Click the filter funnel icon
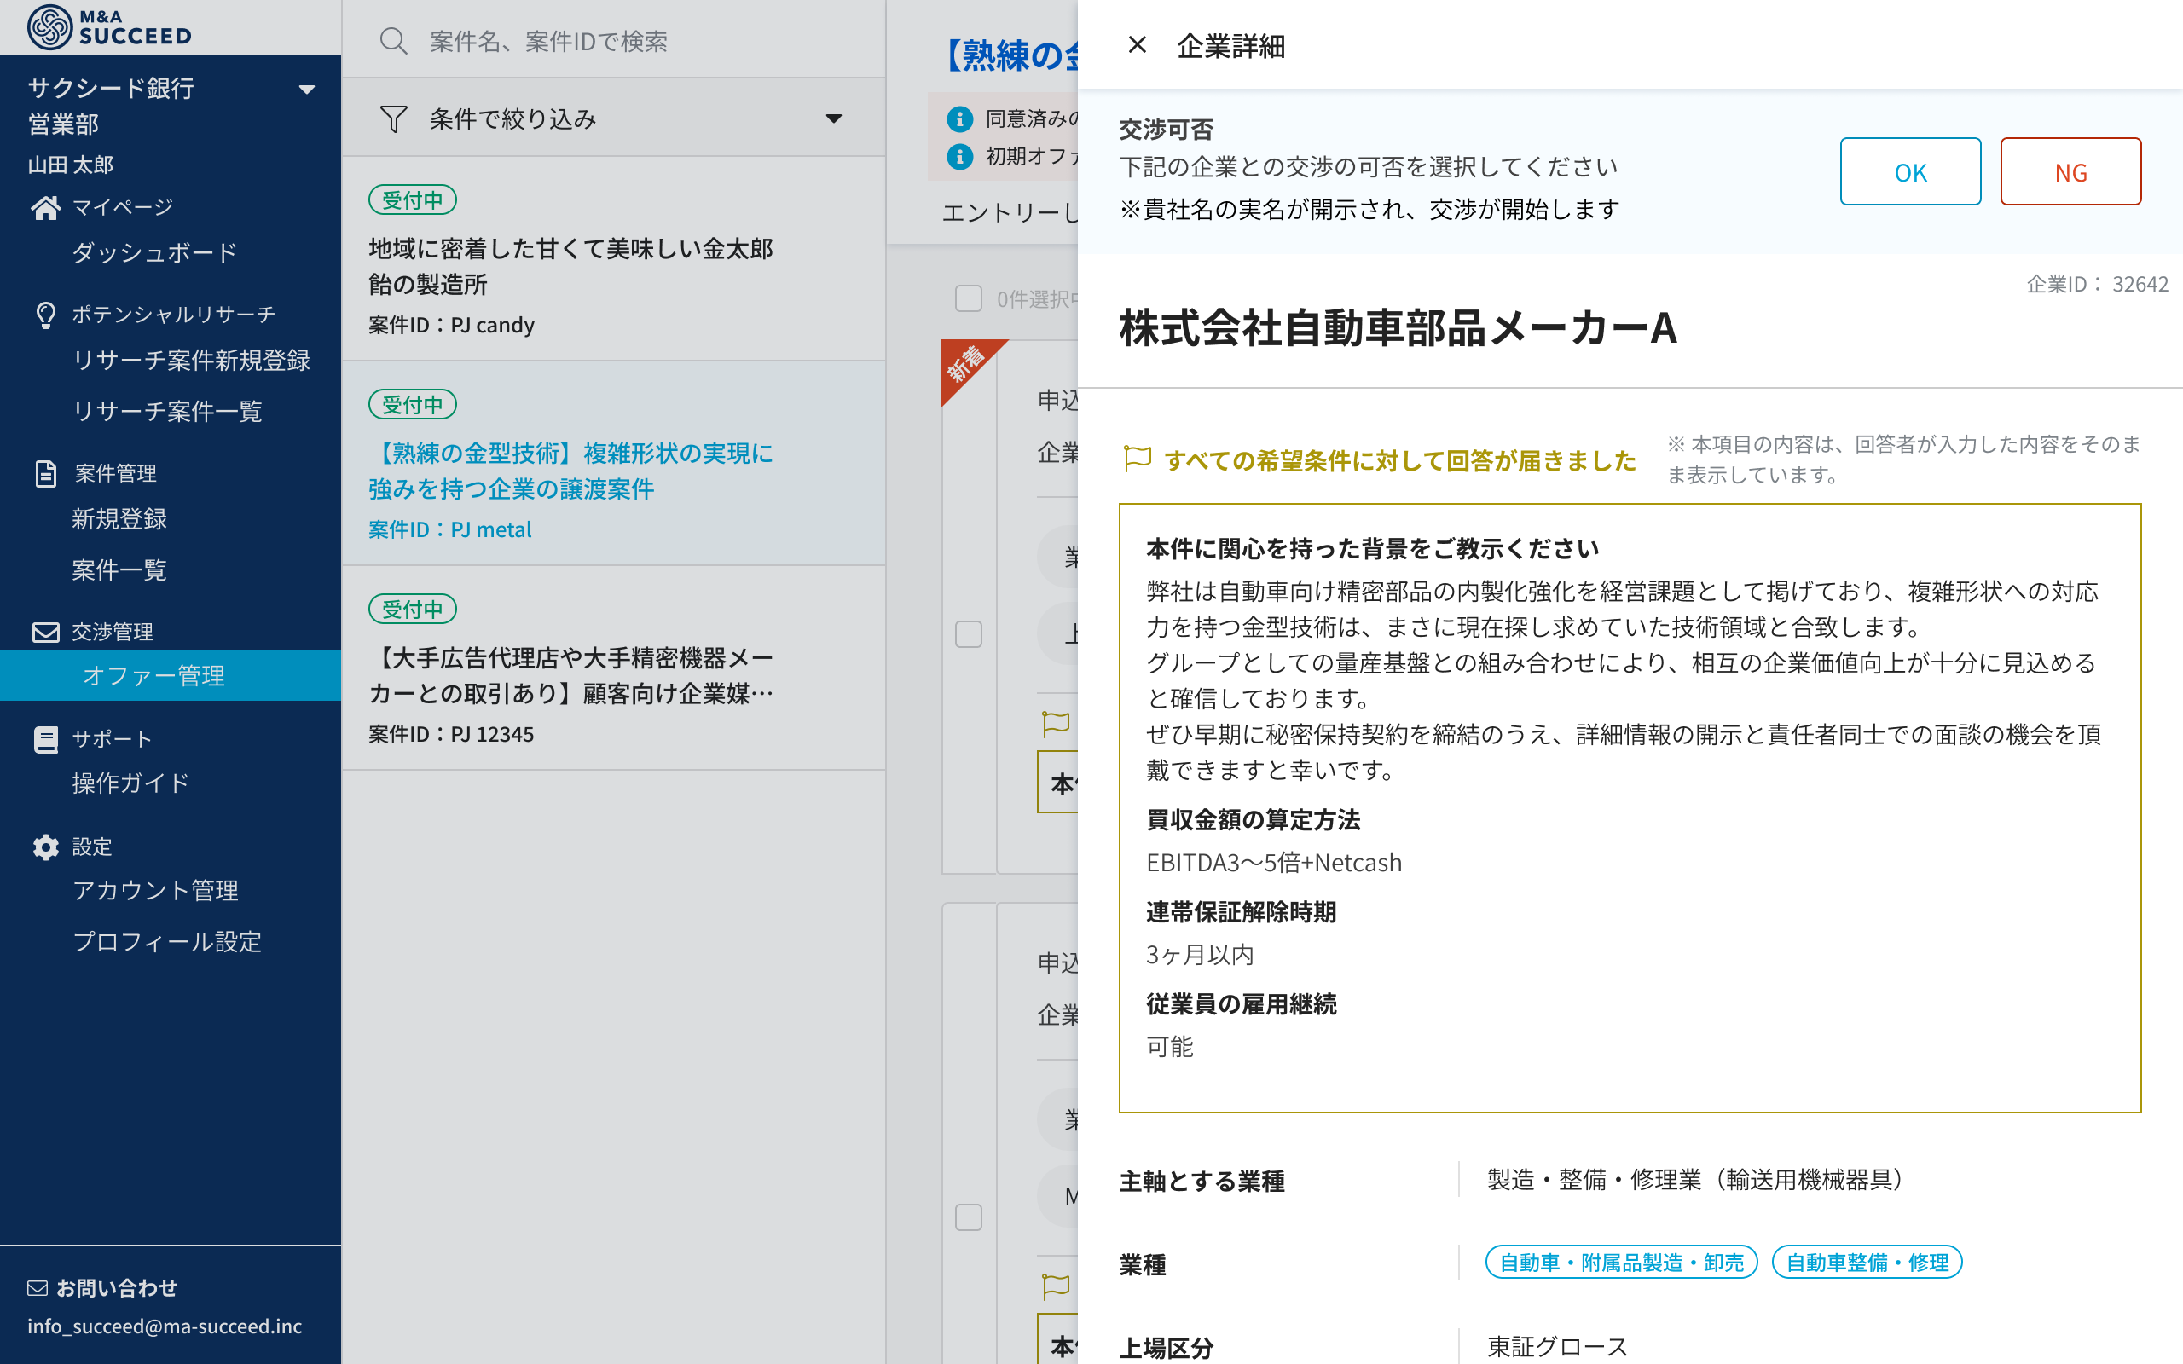 (x=393, y=119)
